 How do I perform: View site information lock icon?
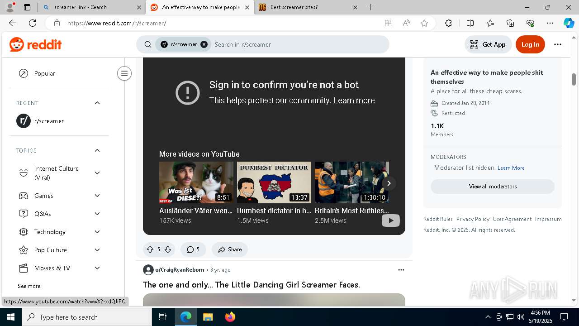tap(57, 23)
